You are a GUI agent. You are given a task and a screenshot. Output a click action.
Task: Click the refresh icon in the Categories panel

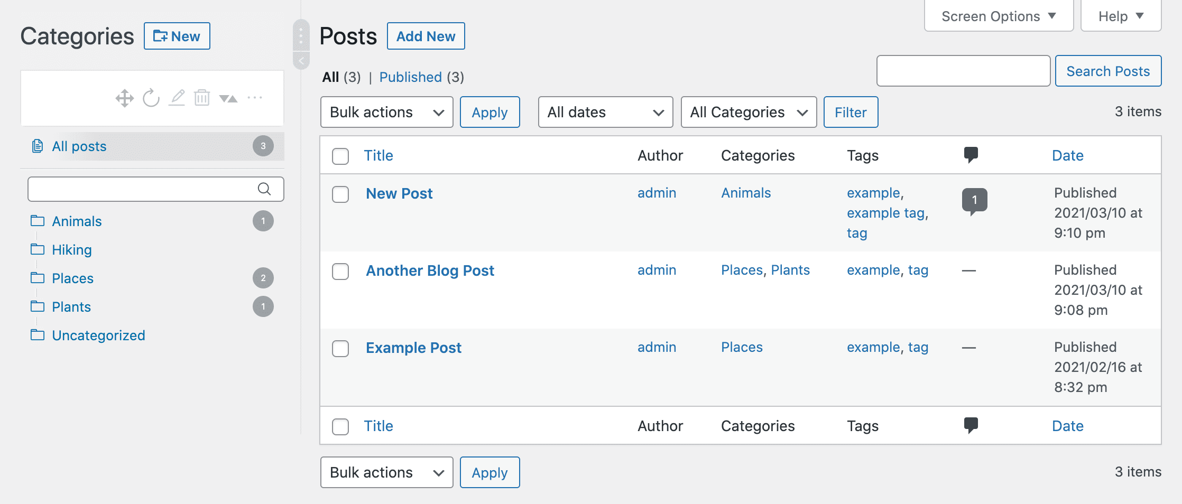[x=151, y=97]
